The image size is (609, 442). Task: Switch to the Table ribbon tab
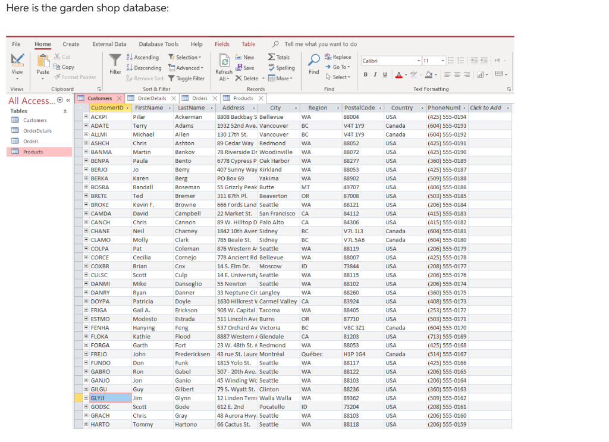point(249,44)
